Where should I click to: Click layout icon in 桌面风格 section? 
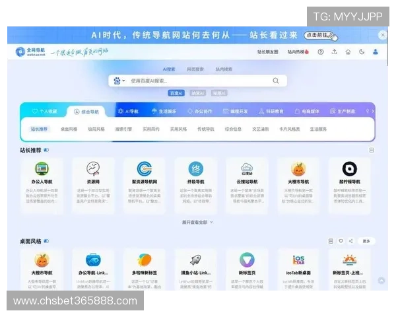pos(331,241)
